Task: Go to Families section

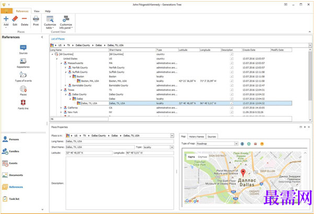Action: coord(10,151)
